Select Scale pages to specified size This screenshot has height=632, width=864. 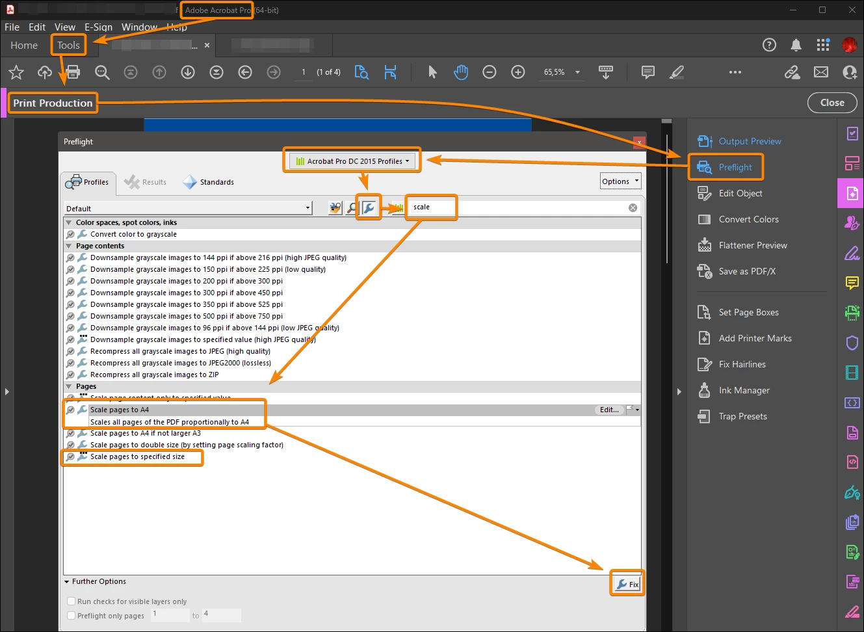tap(137, 456)
